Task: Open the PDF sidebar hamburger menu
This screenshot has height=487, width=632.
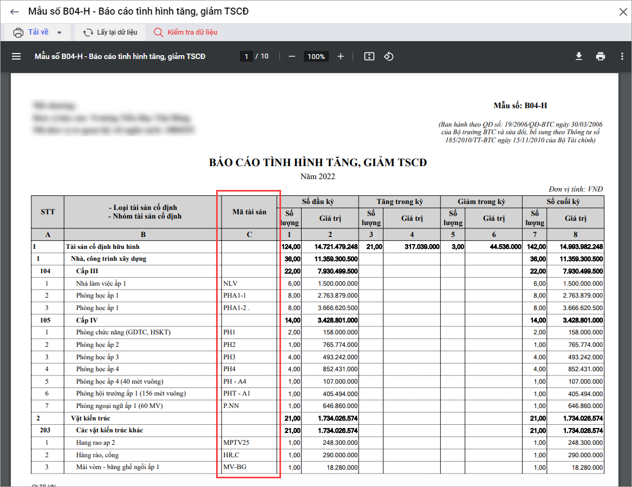Action: 16,56
